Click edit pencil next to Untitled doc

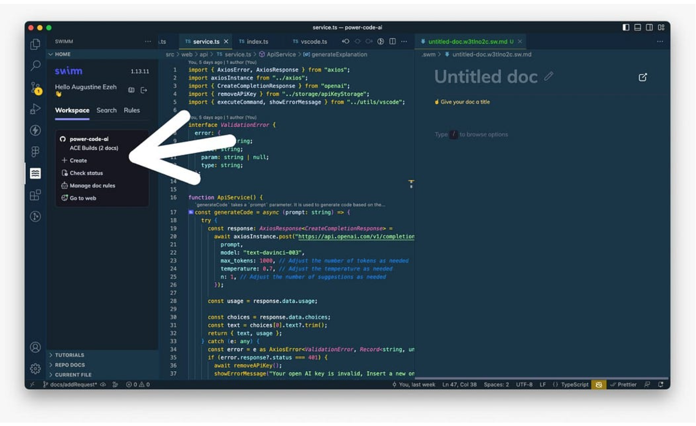pos(548,76)
